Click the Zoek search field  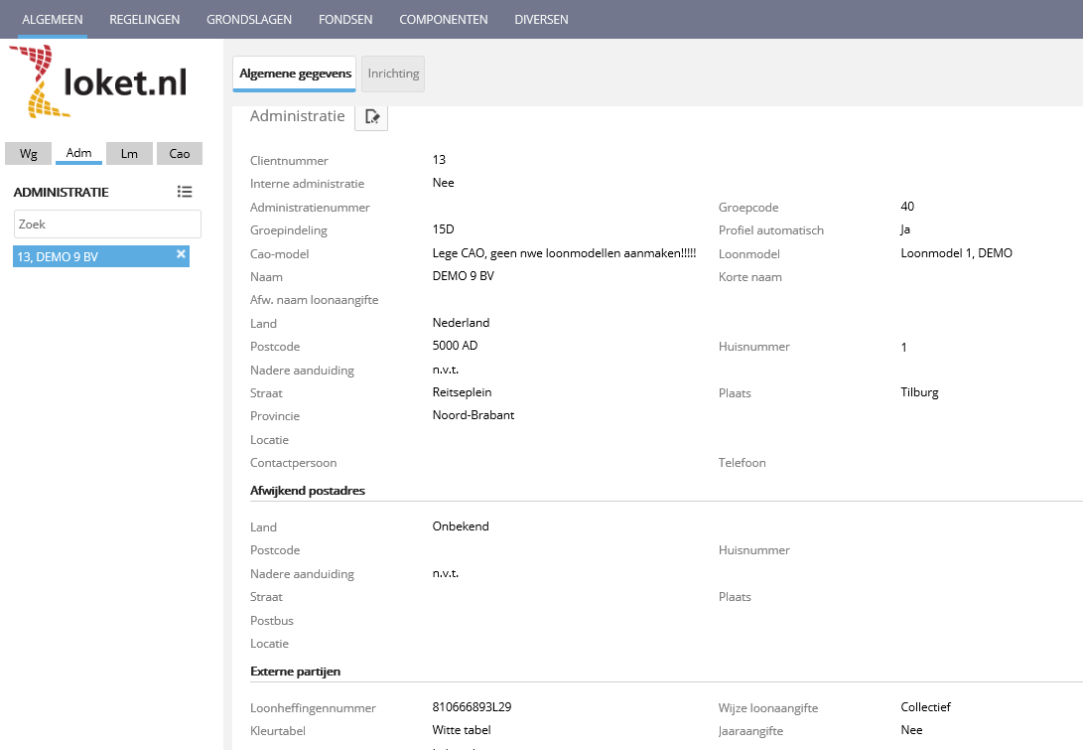(107, 225)
